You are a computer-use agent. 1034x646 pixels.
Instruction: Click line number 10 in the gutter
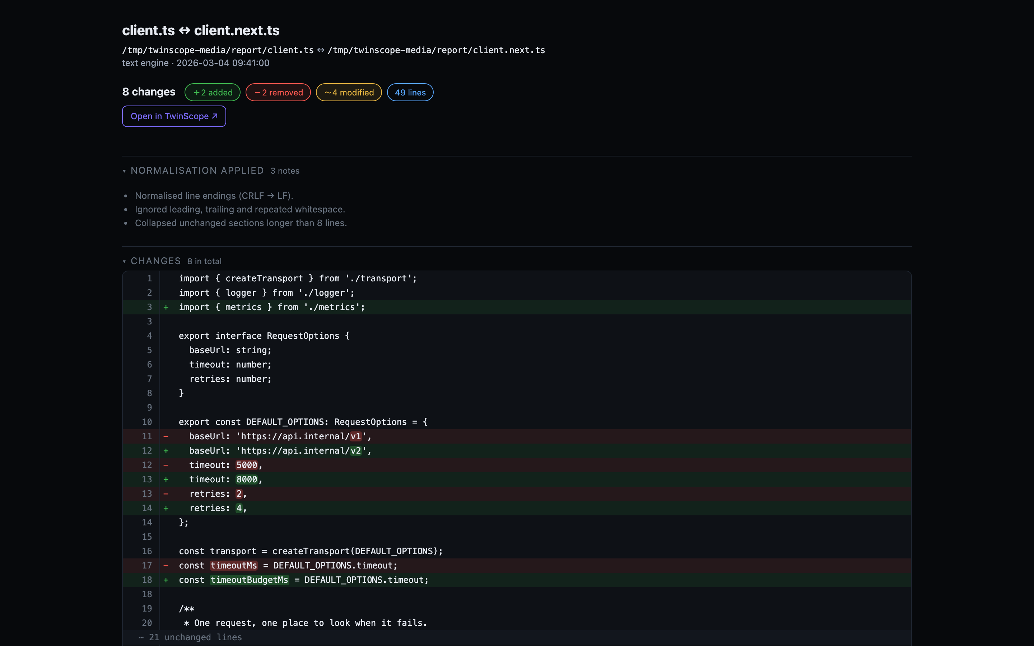(146, 422)
